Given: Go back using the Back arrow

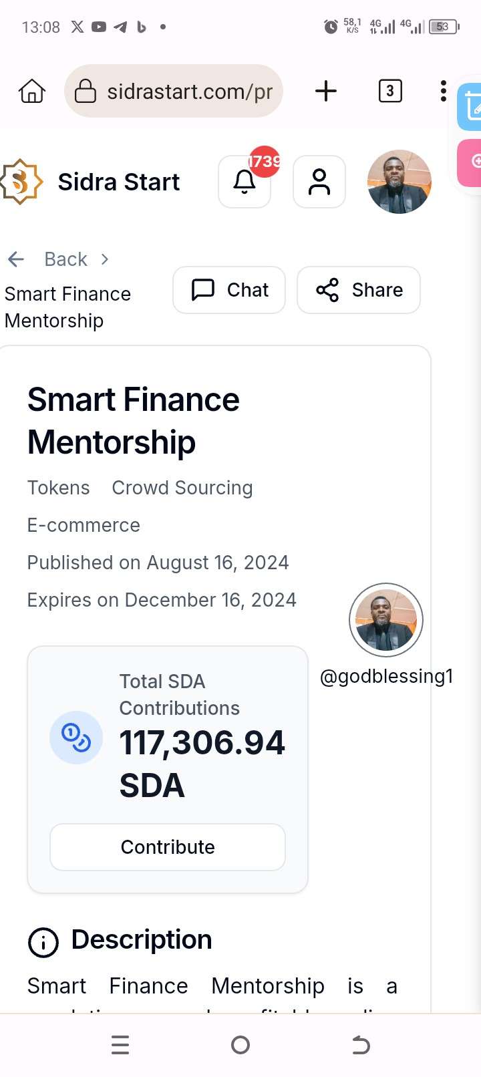Looking at the screenshot, I should point(16,259).
